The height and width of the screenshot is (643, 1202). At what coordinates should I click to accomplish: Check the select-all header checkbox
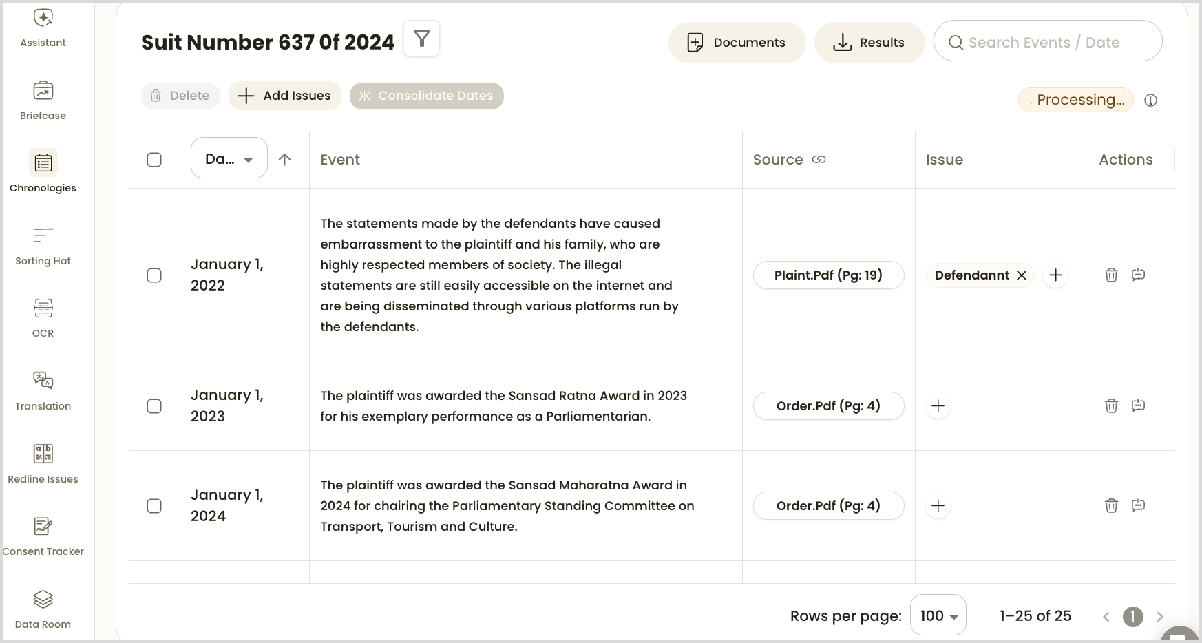154,160
